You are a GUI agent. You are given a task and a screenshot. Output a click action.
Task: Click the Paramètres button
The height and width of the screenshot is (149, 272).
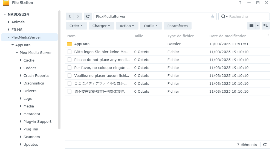tap(177, 26)
